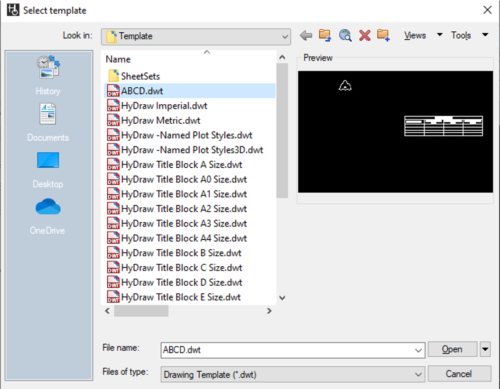Image resolution: width=500 pixels, height=389 pixels.
Task: Click the horizontal scrollbar right arrow
Action: click(x=269, y=311)
